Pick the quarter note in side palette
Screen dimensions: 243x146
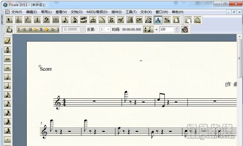point(8,86)
